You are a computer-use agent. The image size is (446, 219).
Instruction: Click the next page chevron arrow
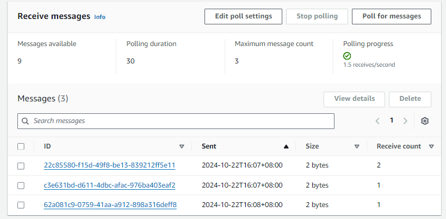pyautogui.click(x=405, y=121)
